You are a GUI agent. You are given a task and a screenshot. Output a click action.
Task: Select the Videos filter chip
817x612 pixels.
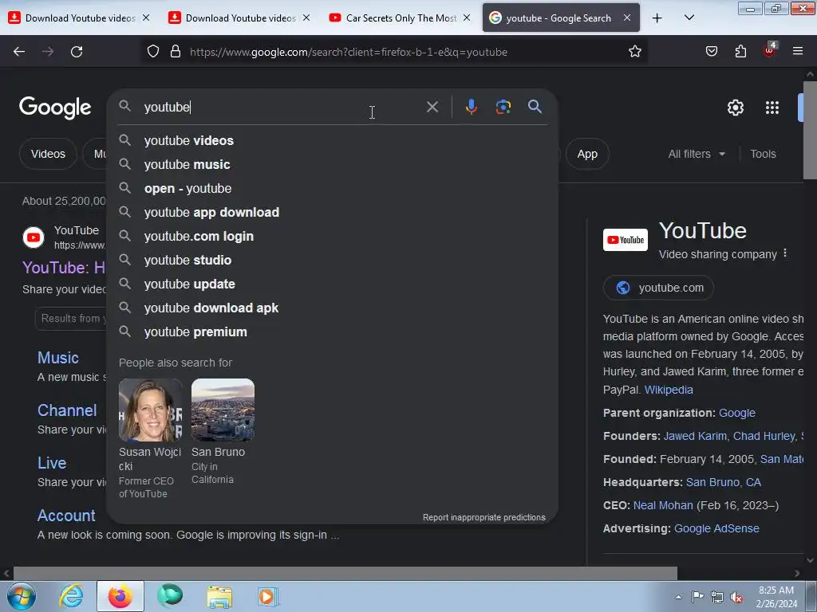pos(48,154)
